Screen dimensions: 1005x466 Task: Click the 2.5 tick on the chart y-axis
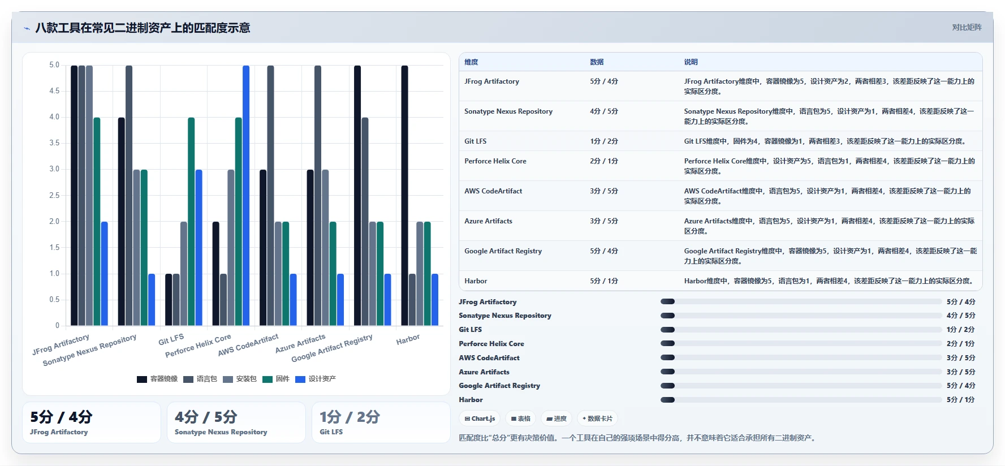(54, 195)
